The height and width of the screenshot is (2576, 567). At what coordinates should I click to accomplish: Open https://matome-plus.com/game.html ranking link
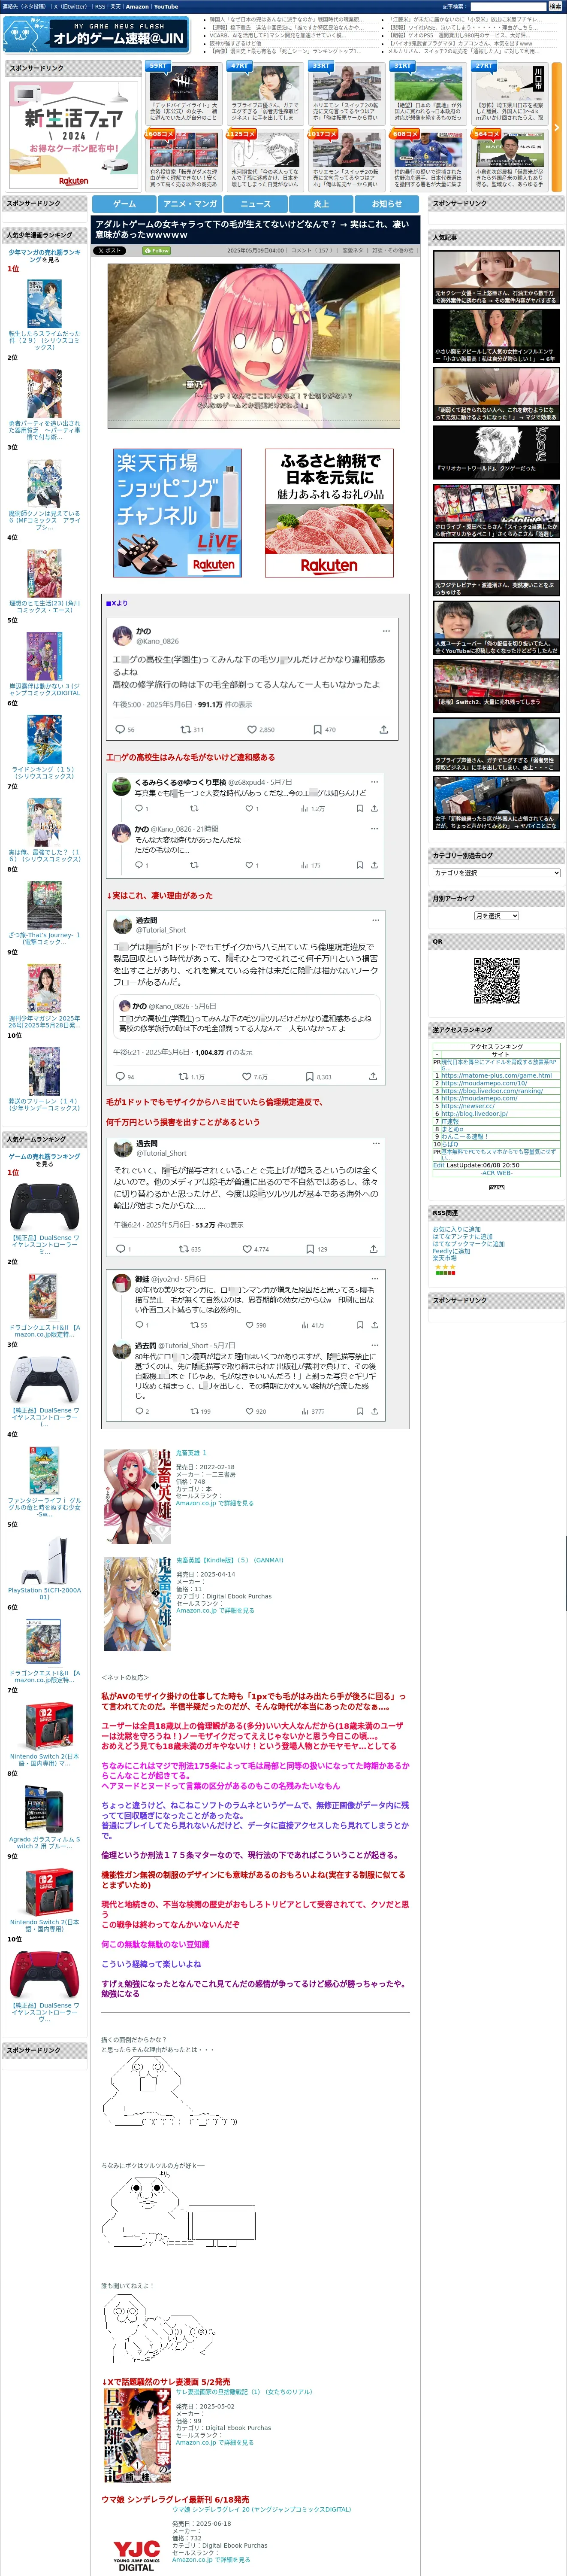tap(496, 1075)
